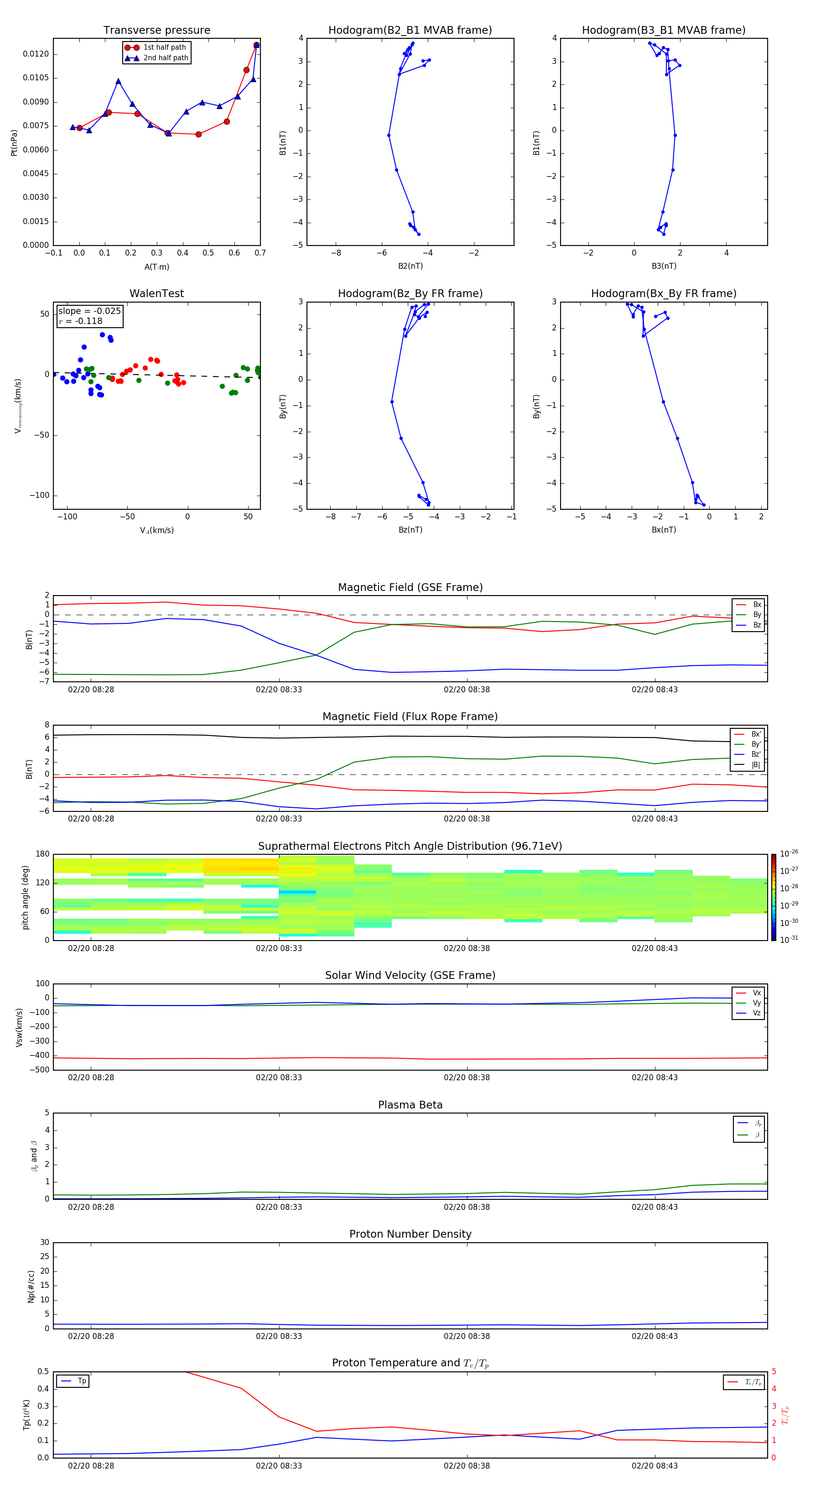Select the 'r = -0.118' annotation
The width and height of the screenshot is (821, 1506).
click(x=80, y=321)
